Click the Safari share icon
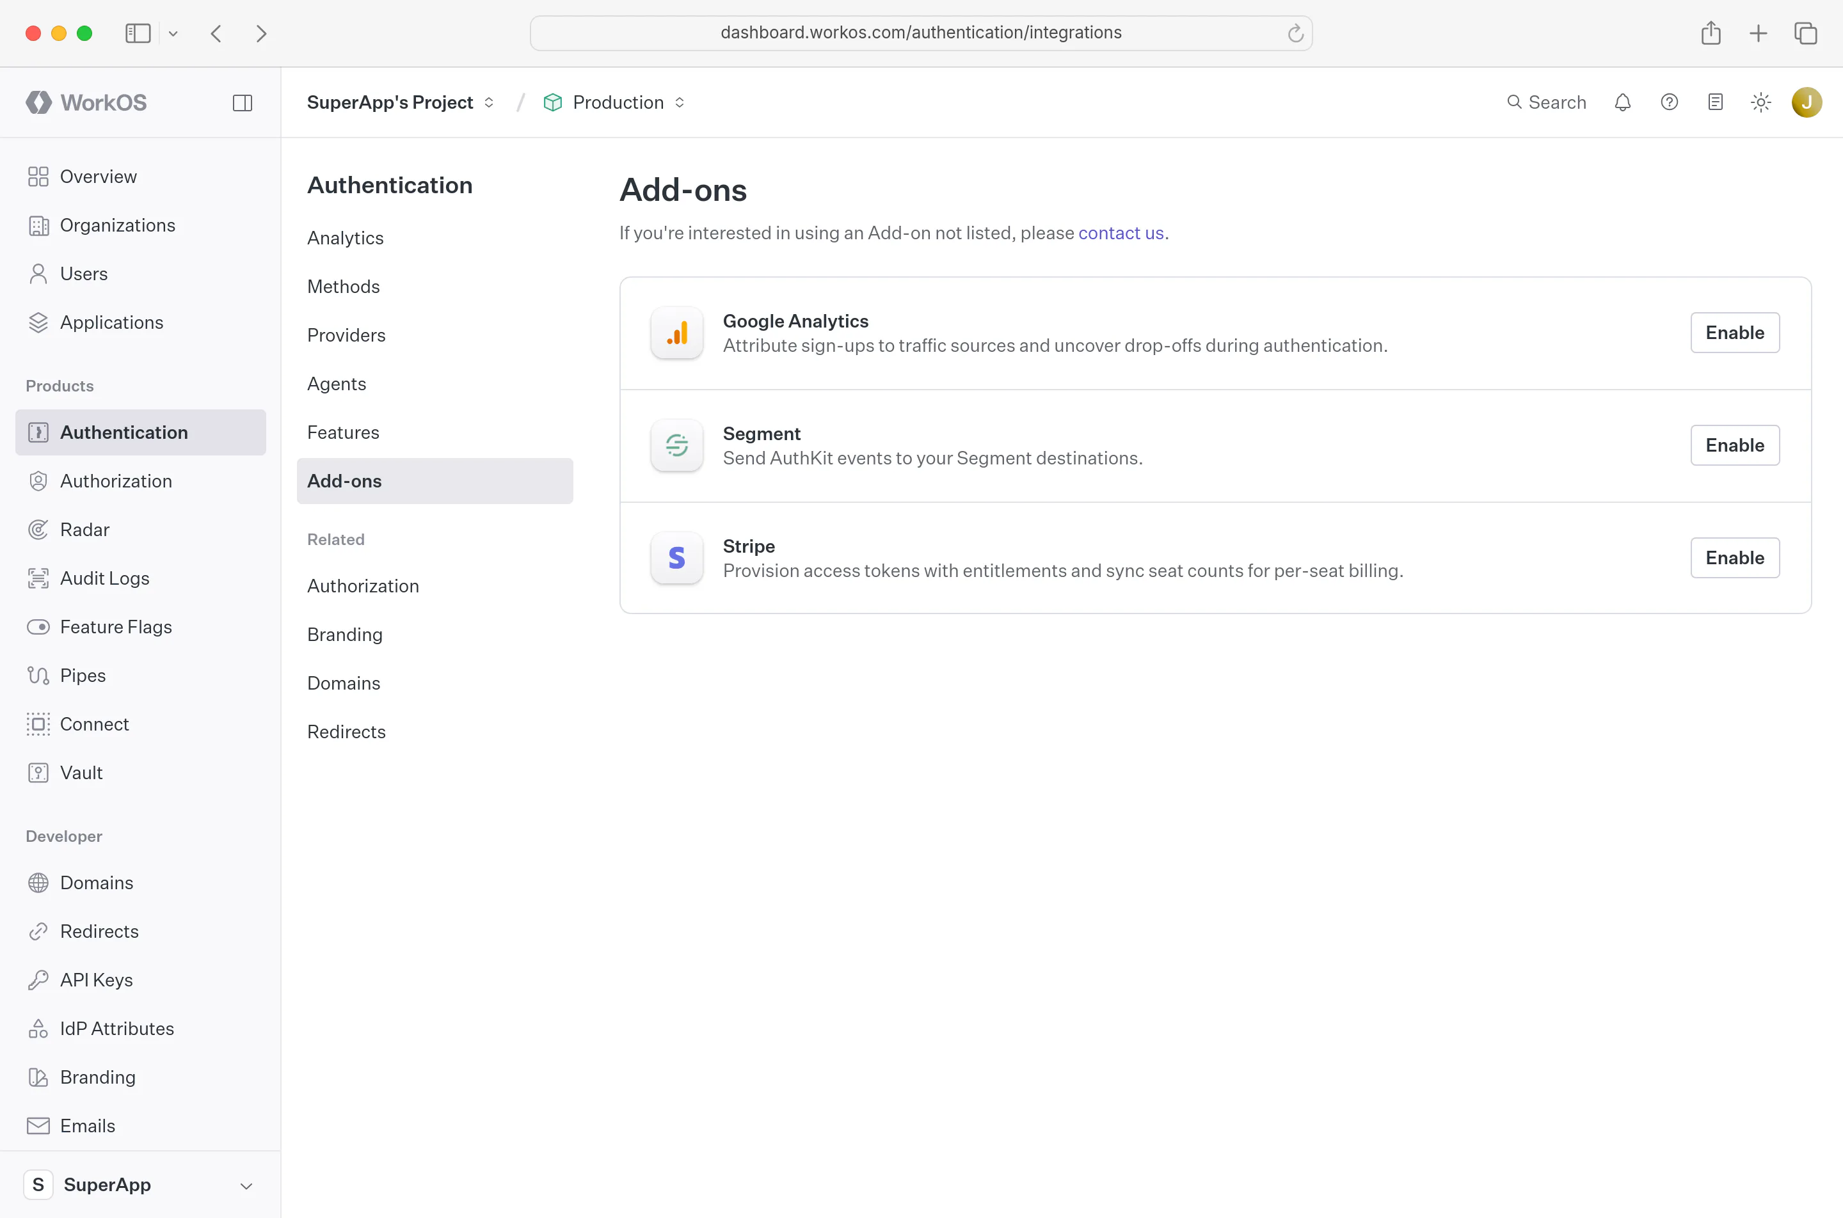The width and height of the screenshot is (1843, 1218). click(x=1711, y=33)
